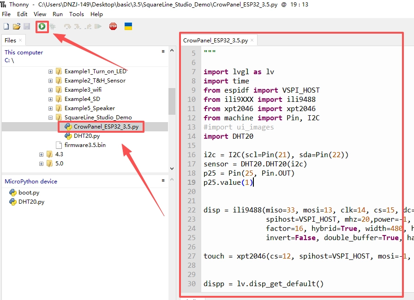Open the Run menu
Viewport: 414px width, 300px height.
tap(58, 14)
